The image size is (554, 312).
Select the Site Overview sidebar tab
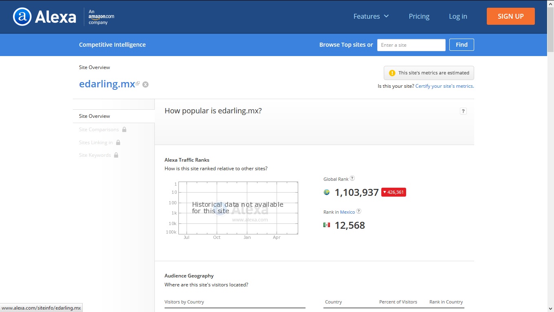coord(95,116)
